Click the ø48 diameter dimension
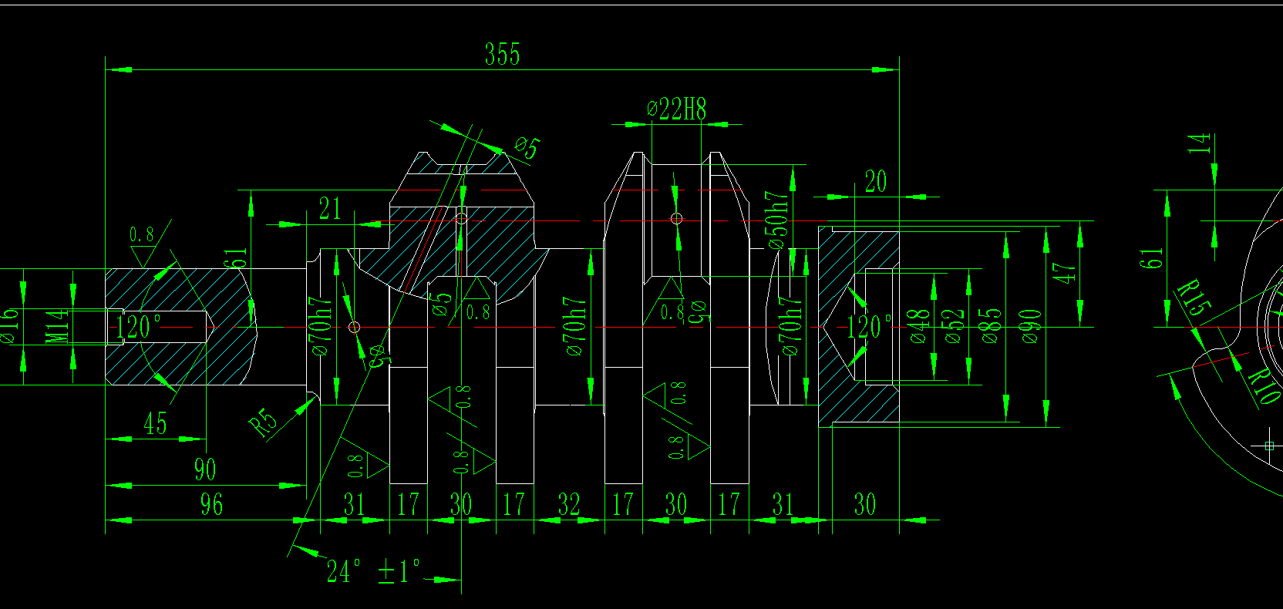 pos(918,326)
